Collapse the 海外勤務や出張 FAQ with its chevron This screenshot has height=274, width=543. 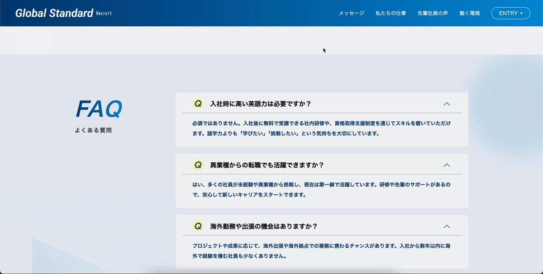coord(447,227)
